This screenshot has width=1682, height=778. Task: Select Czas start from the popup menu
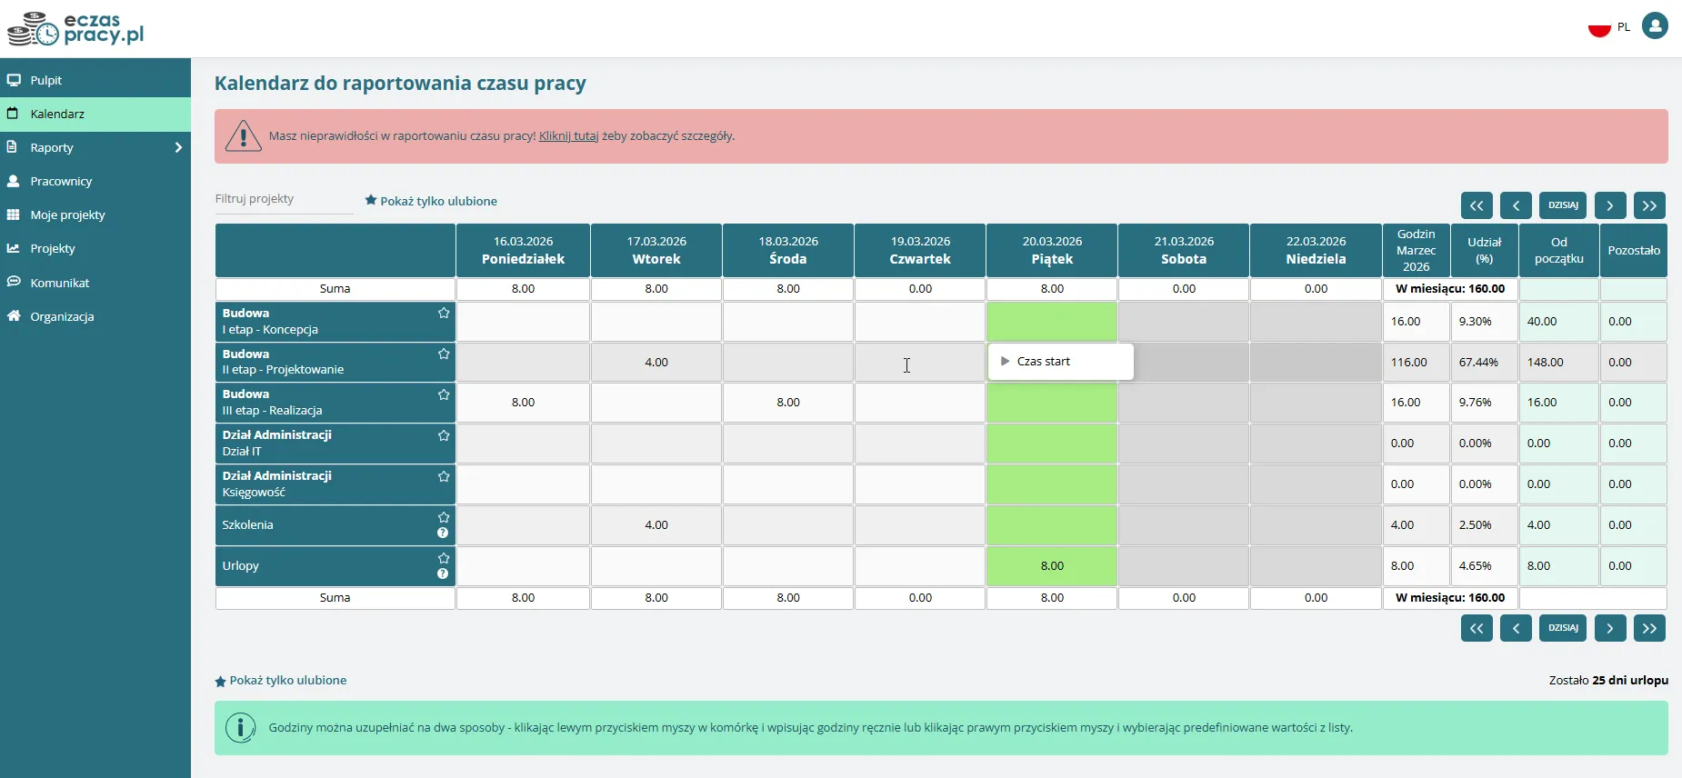[x=1044, y=362]
